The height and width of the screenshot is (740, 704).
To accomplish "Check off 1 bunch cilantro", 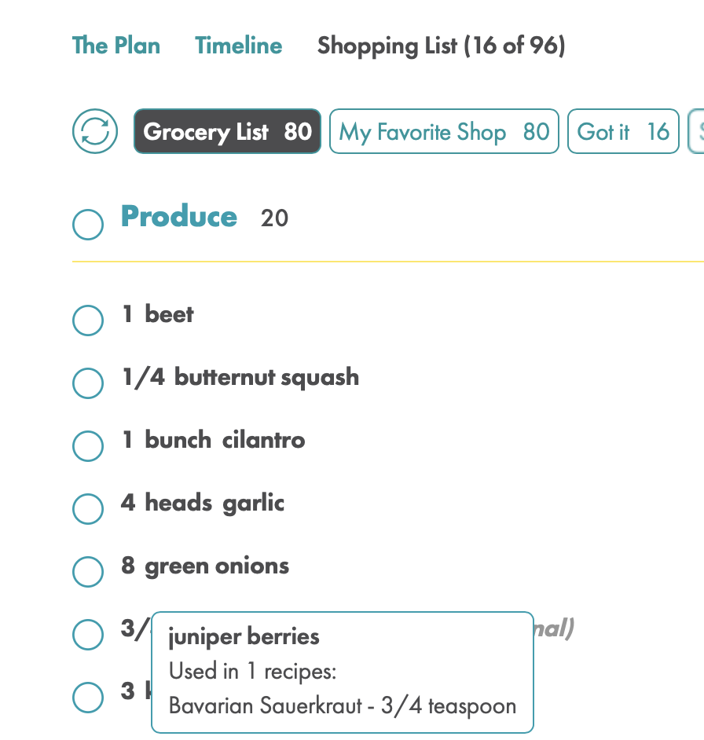I will point(88,445).
